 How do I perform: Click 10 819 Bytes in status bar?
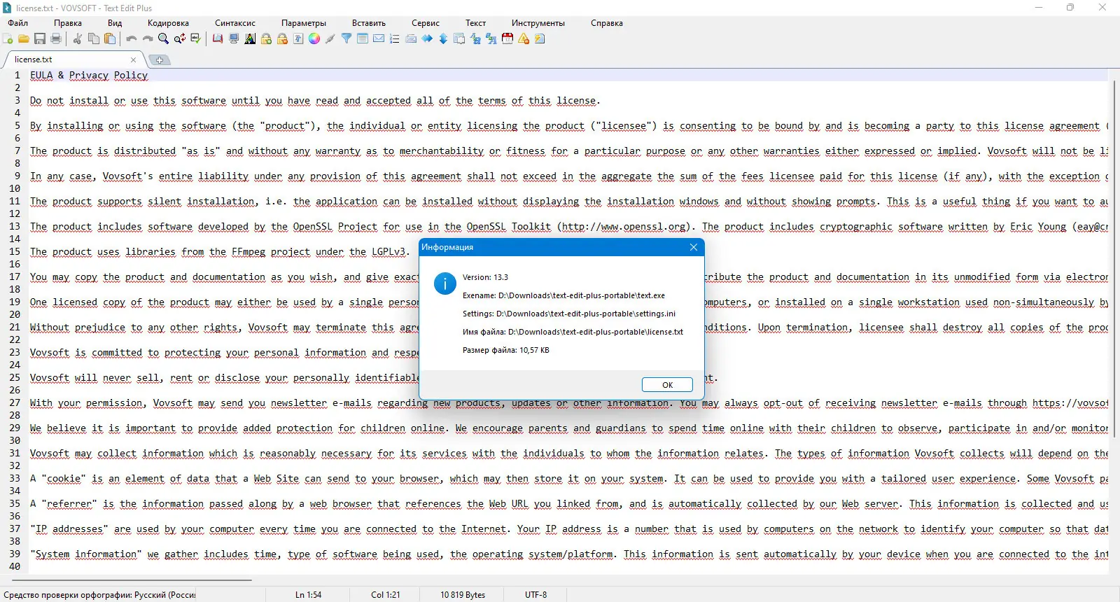[x=463, y=595]
